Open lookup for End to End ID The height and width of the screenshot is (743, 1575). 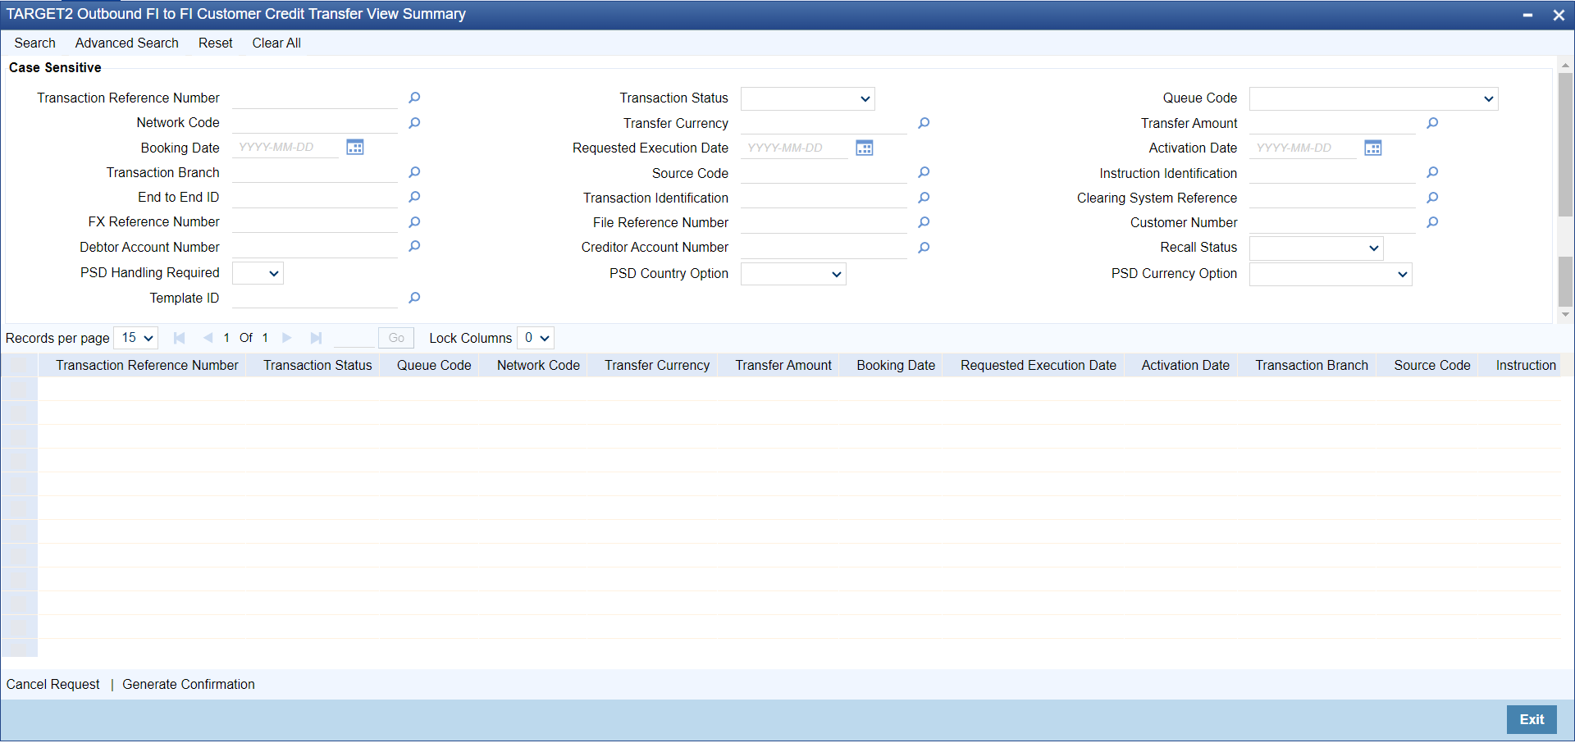click(414, 197)
